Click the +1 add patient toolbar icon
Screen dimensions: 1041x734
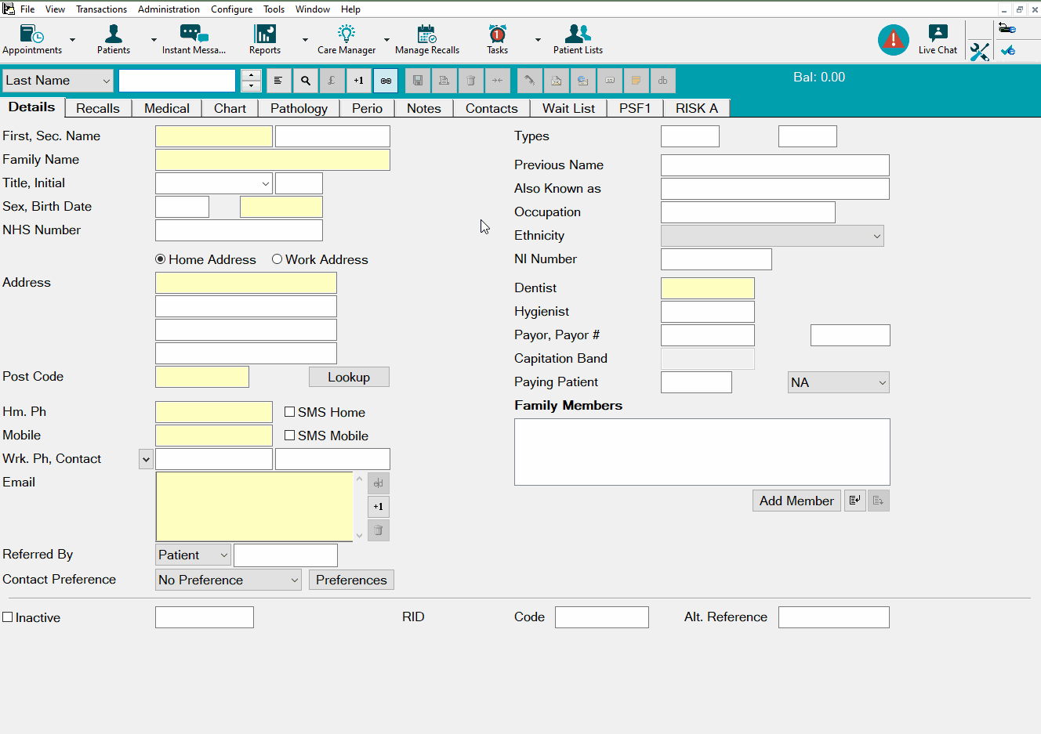click(x=359, y=81)
